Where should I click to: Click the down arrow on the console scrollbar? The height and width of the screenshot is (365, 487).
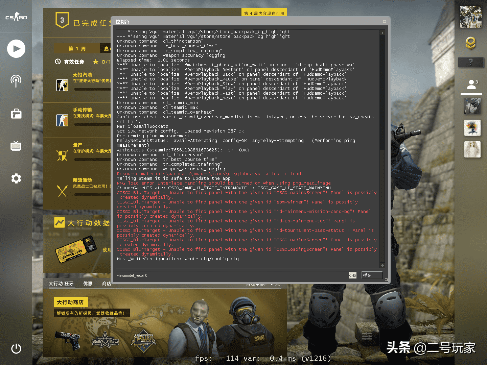coord(382,265)
